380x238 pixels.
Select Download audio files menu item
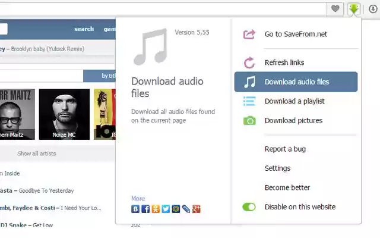(296, 82)
